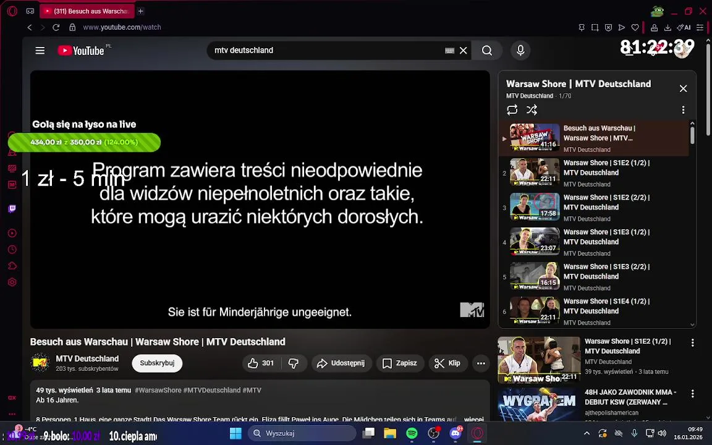Image resolution: width=712 pixels, height=445 pixels.
Task: Open options for suggested Warsaw Shore S1E2 video
Action: (692, 343)
